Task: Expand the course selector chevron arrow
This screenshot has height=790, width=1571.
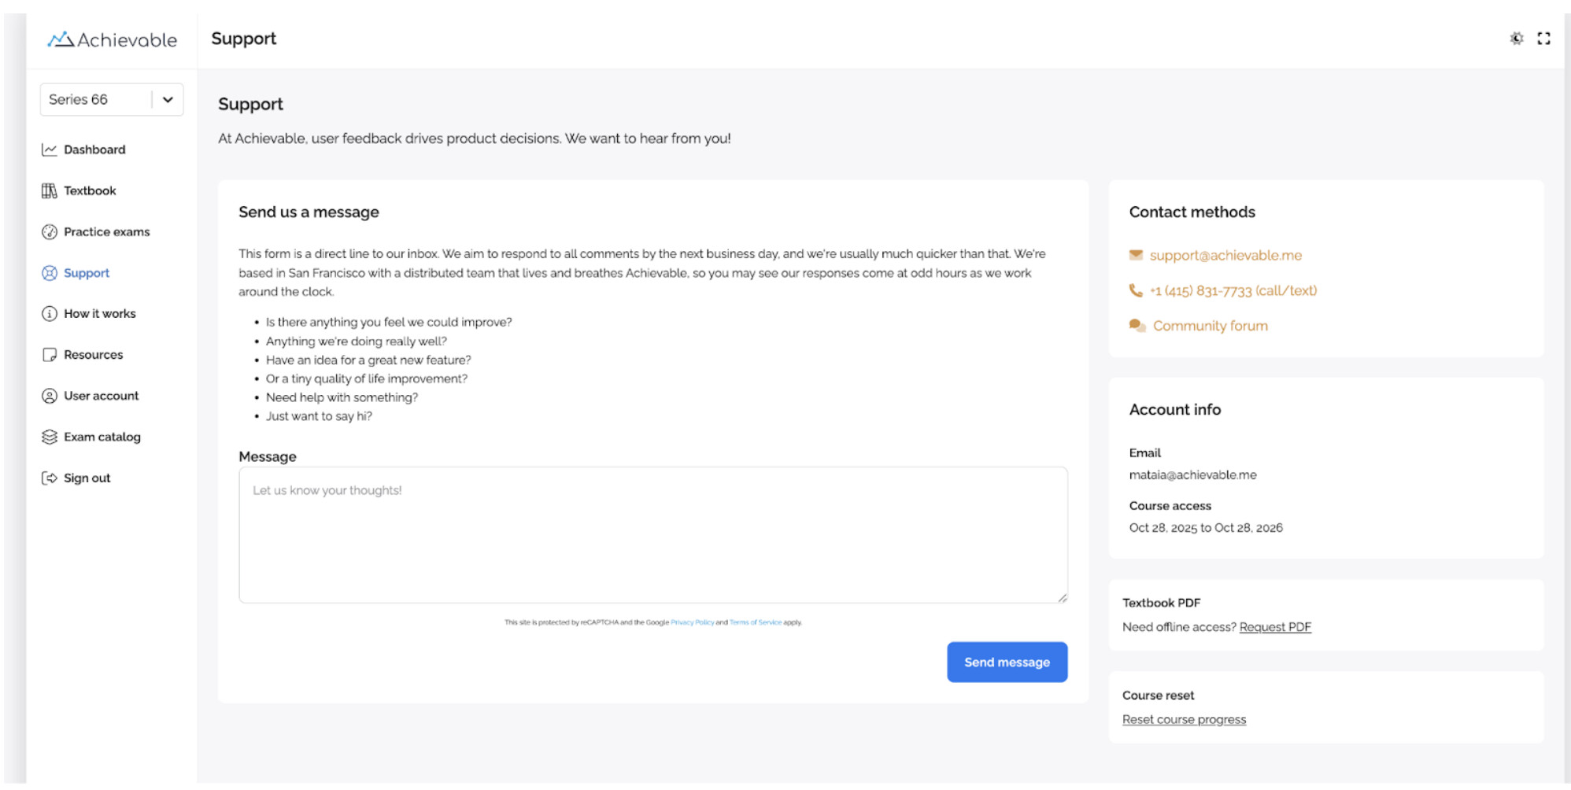Action: [x=168, y=100]
